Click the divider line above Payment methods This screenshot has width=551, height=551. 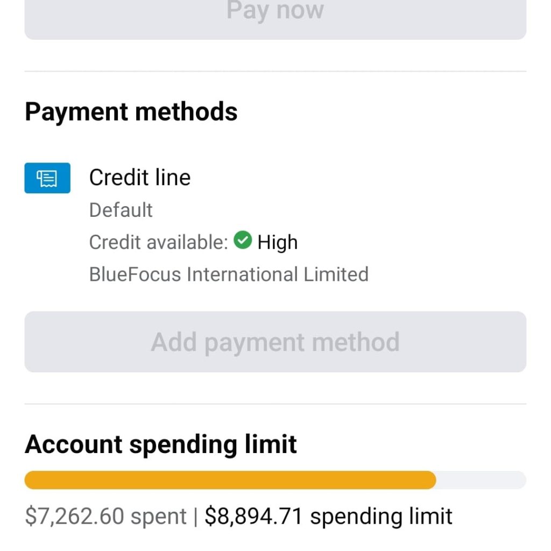[275, 71]
